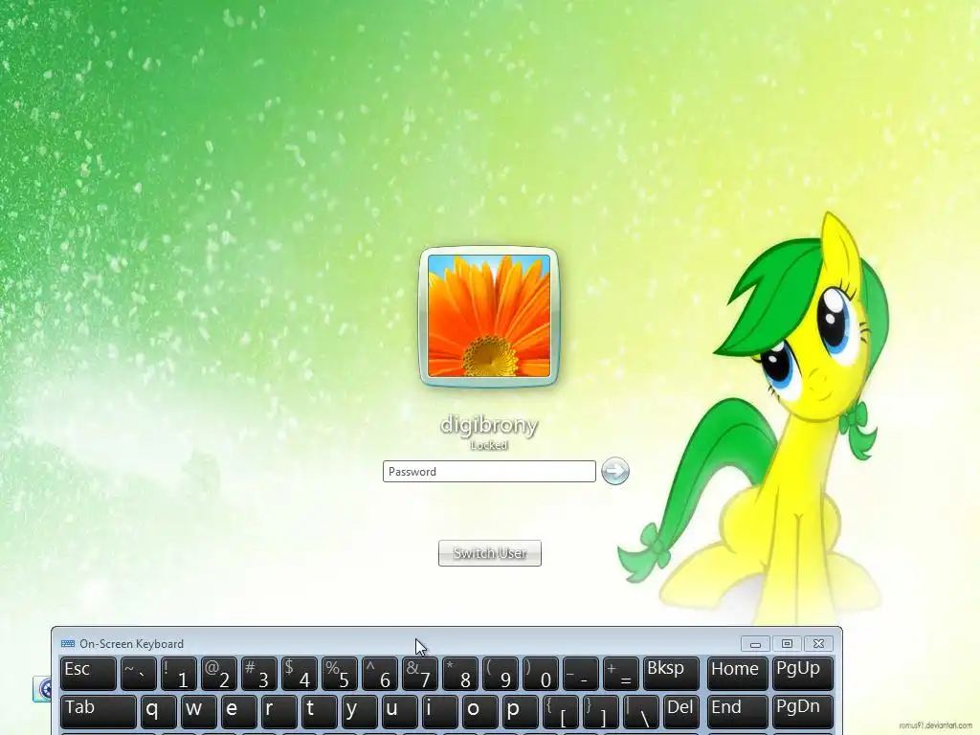Tap the 0 key on keyboard
The width and height of the screenshot is (980, 735).
pos(540,673)
